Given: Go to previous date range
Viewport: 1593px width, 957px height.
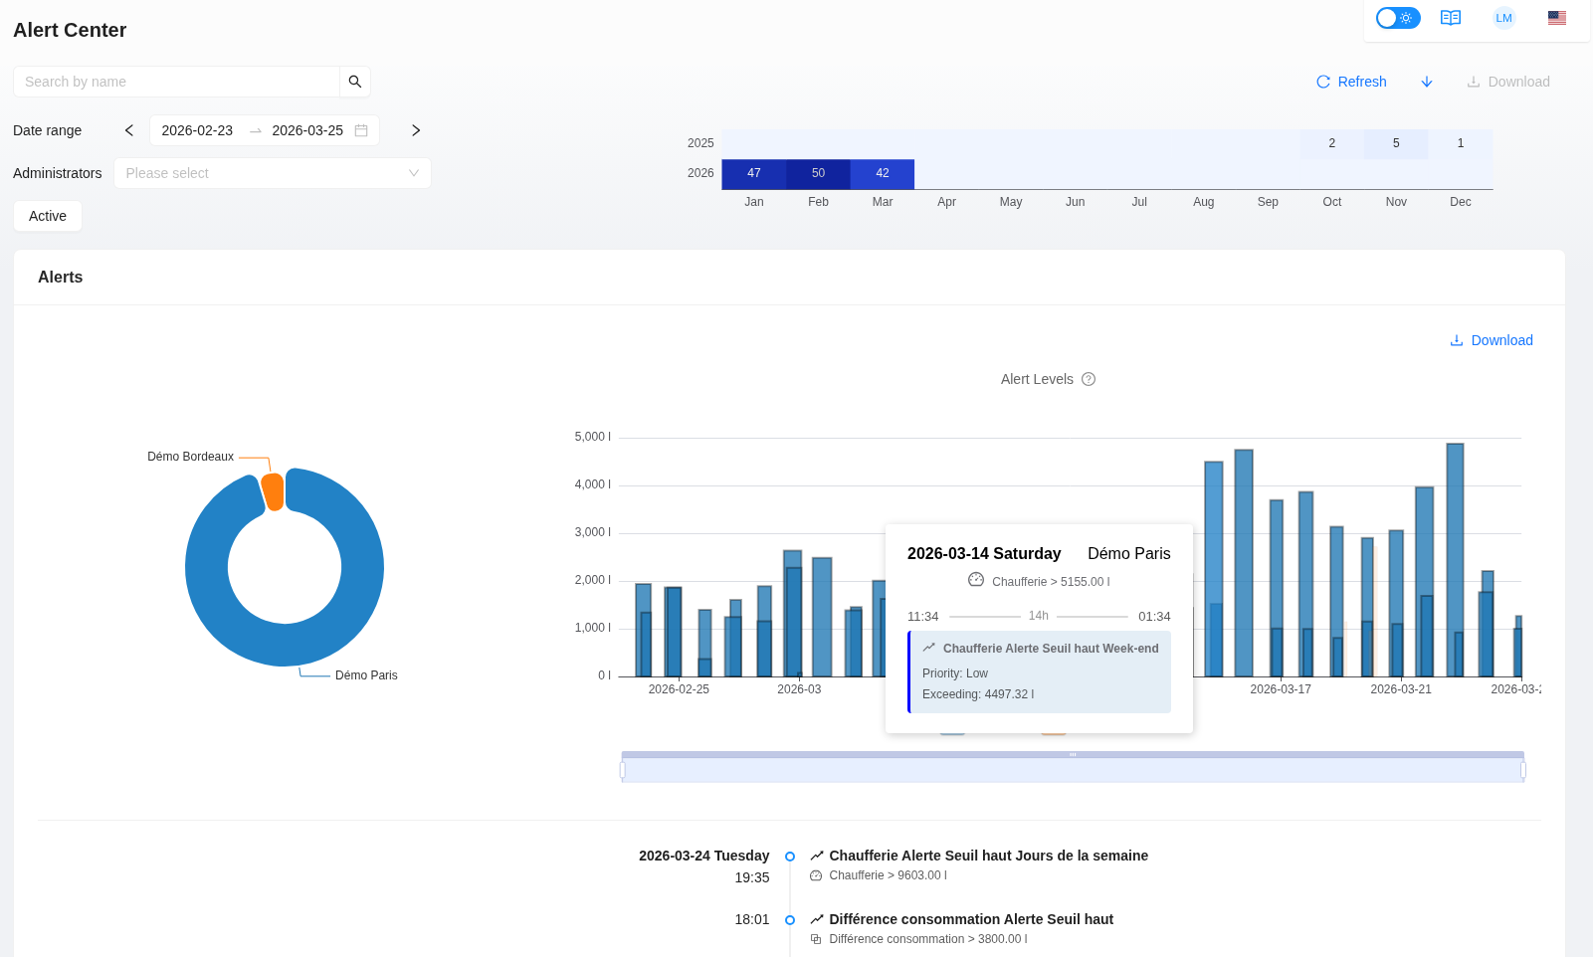Looking at the screenshot, I should pyautogui.click(x=129, y=130).
